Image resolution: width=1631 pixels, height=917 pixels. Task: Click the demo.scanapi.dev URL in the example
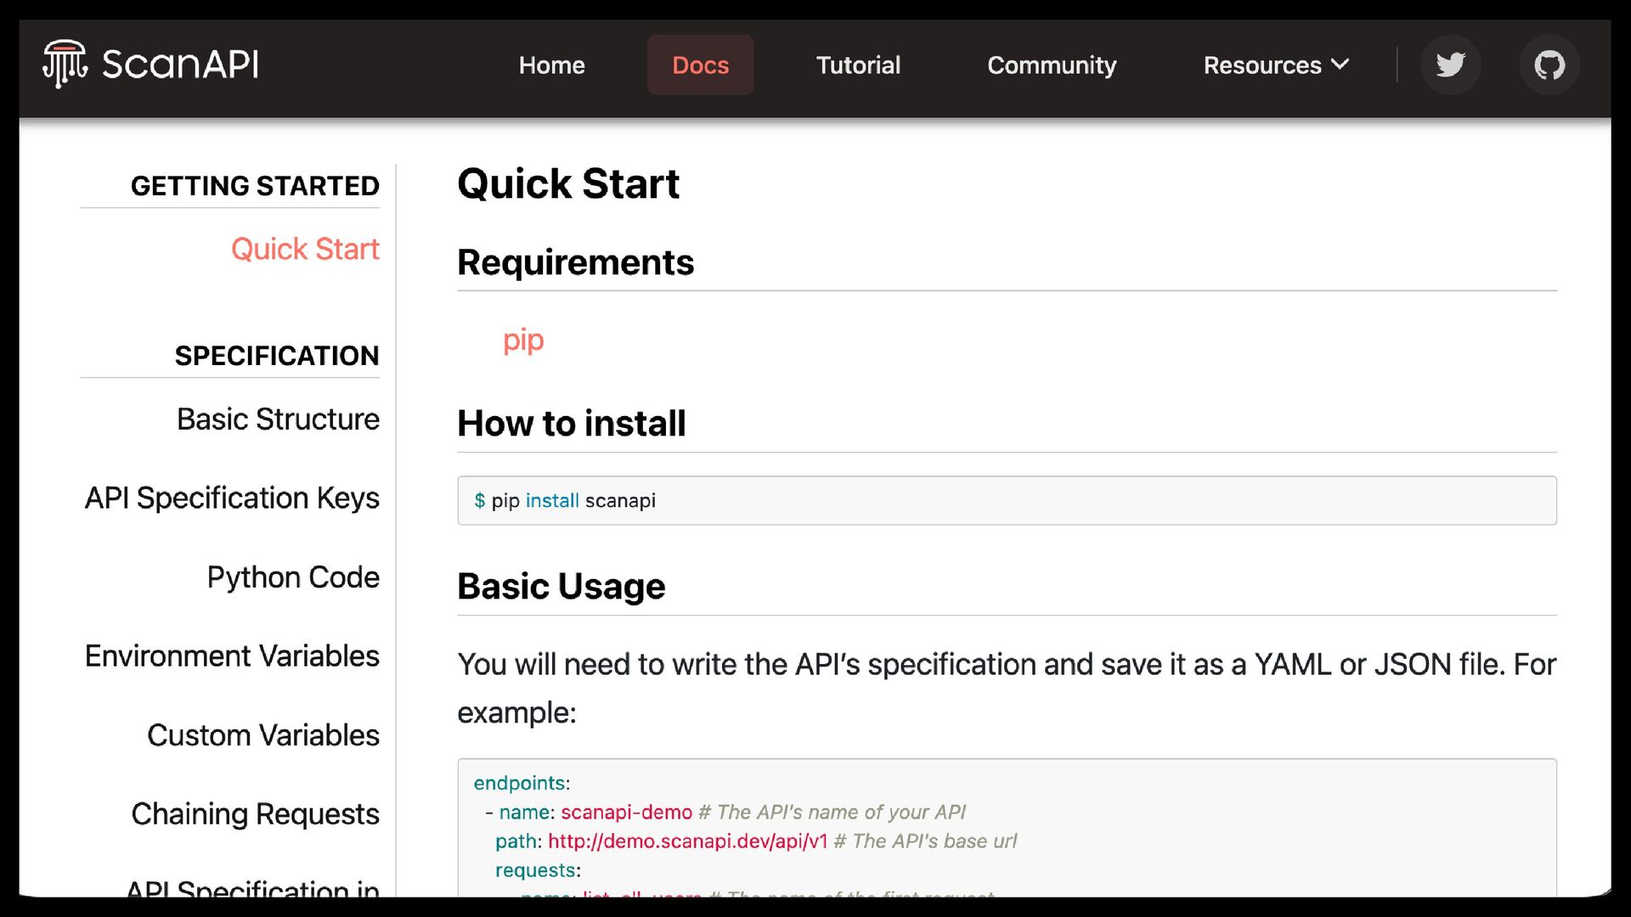pos(687,841)
